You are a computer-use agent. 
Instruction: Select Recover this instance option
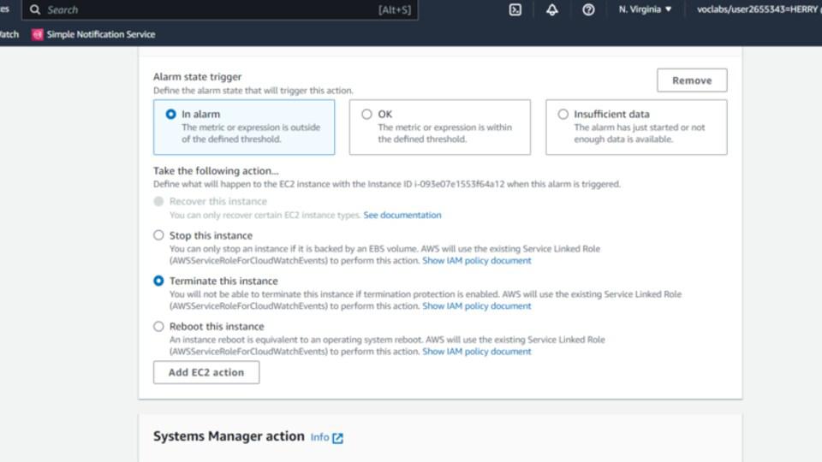tap(158, 201)
